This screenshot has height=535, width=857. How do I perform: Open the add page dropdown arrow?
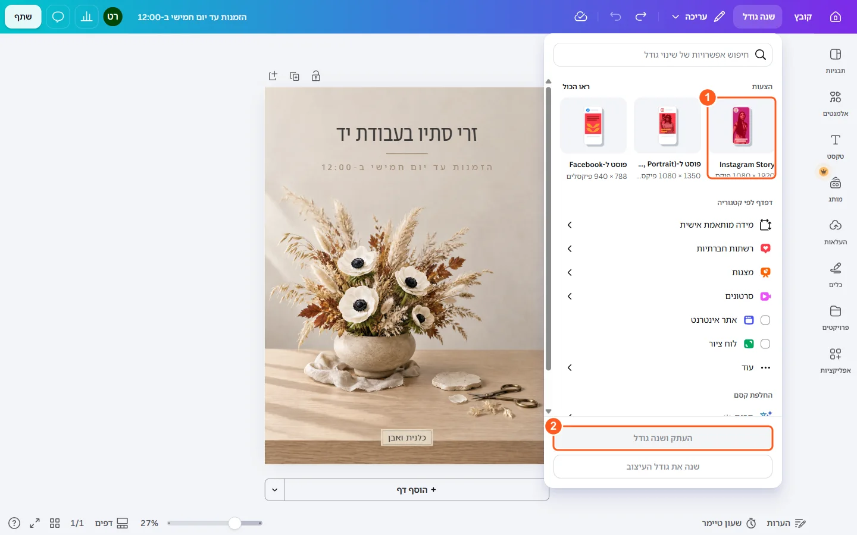pyautogui.click(x=275, y=490)
